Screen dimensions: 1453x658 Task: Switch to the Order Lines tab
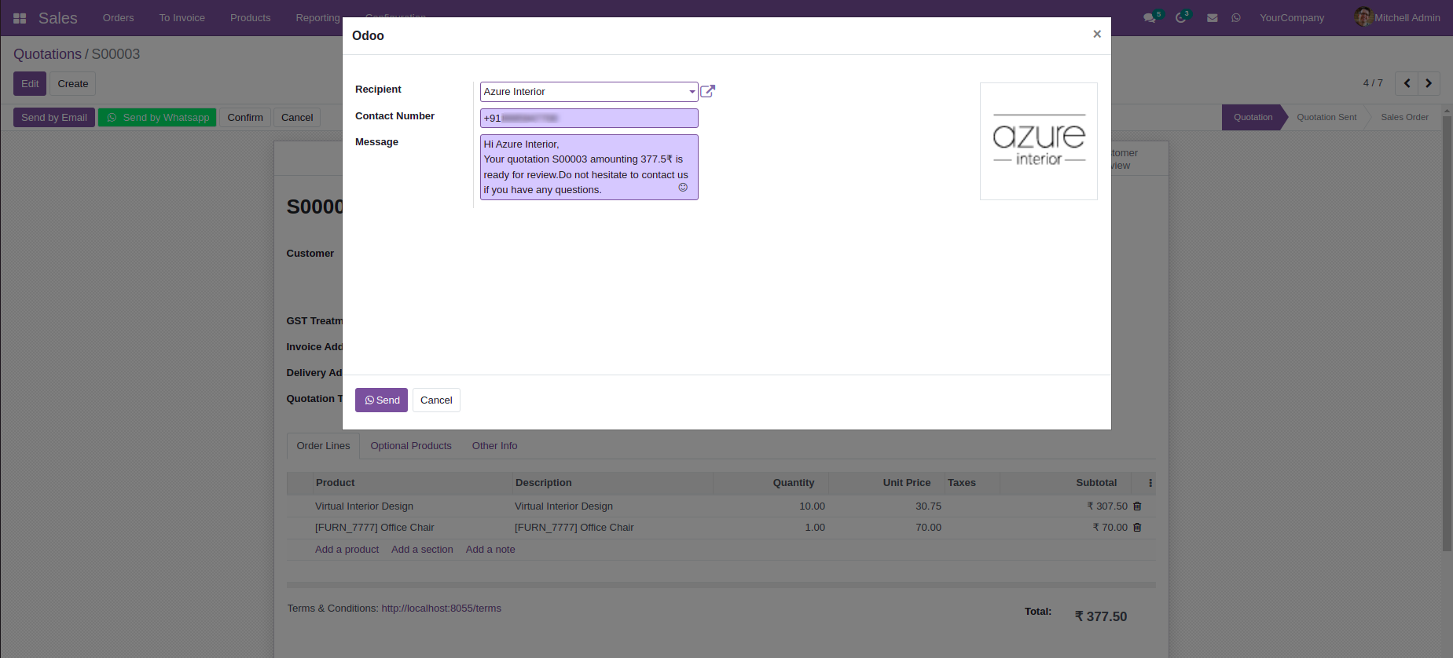coord(323,446)
